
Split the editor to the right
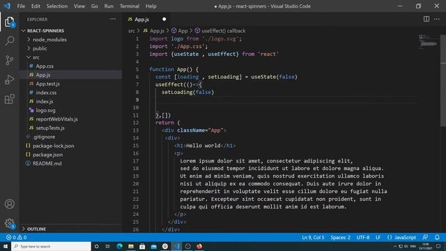(x=426, y=19)
